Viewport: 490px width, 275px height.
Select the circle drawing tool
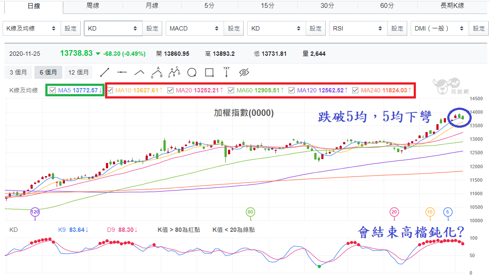pos(192,72)
